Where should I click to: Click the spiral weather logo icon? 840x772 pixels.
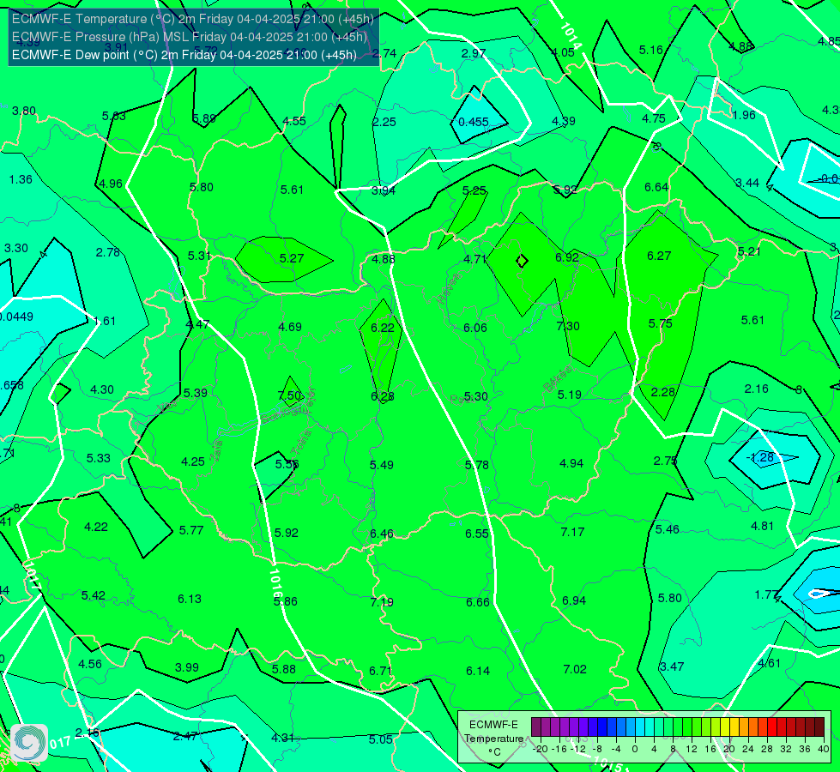pyautogui.click(x=28, y=743)
